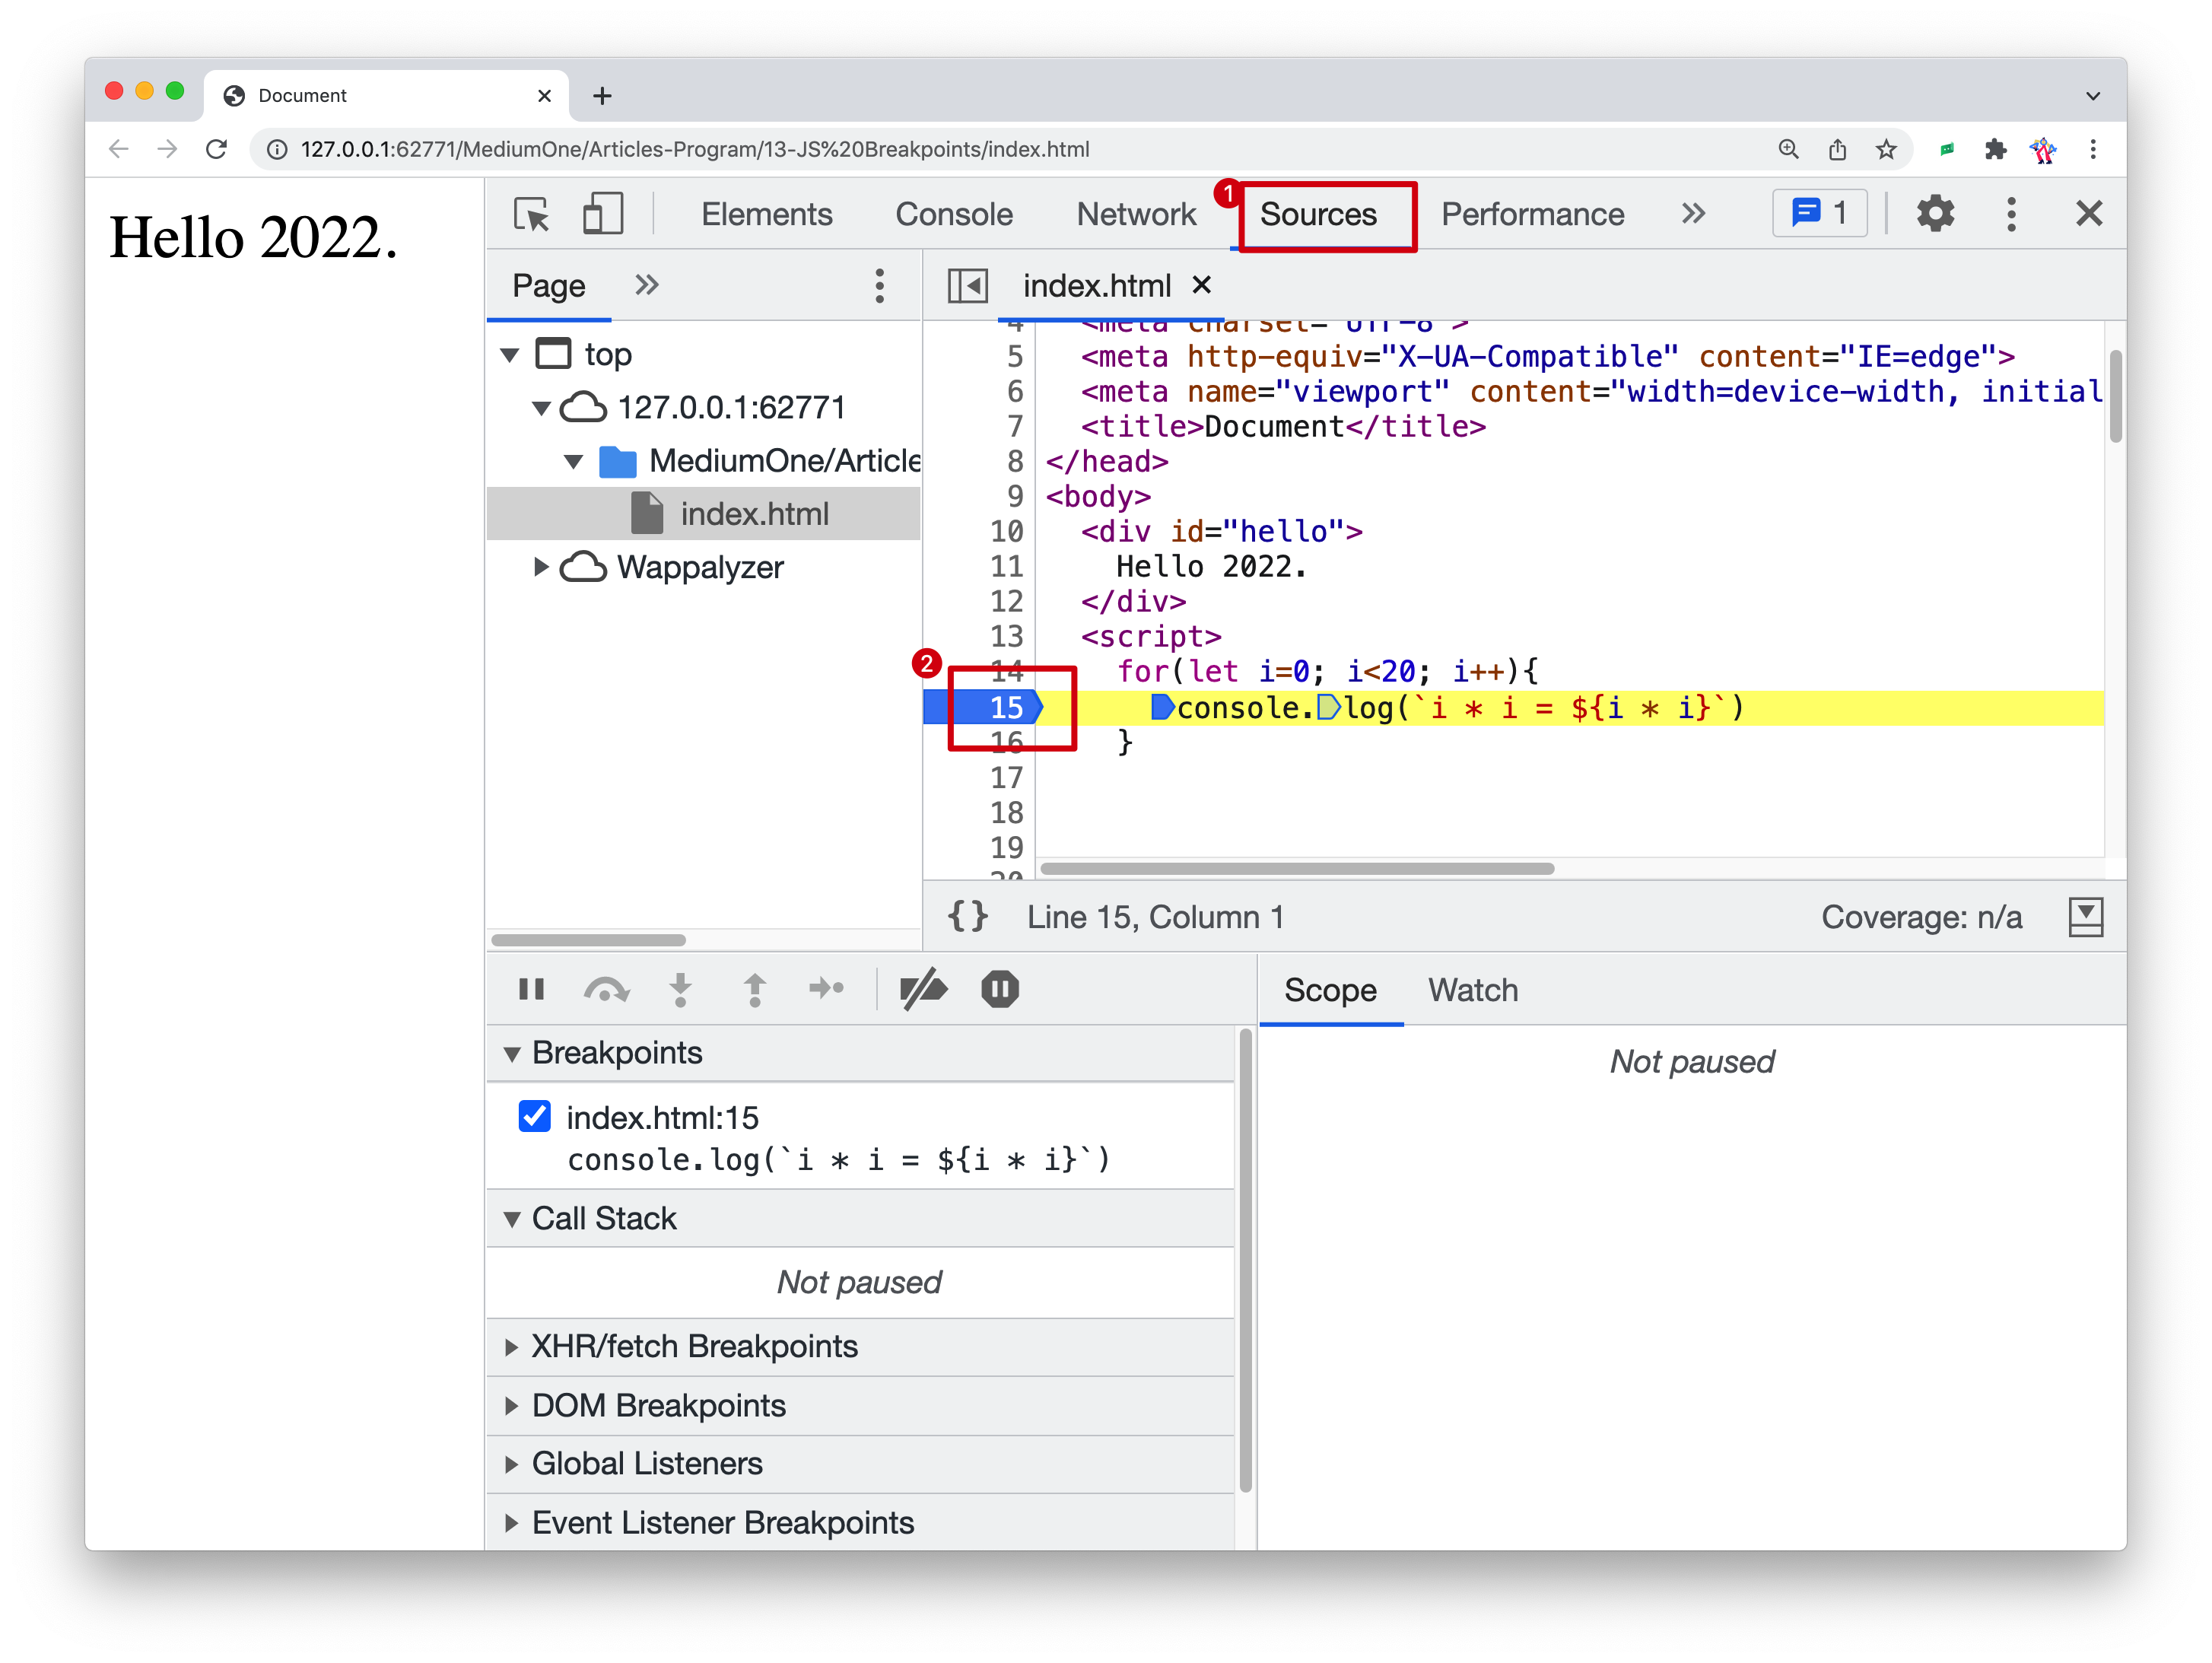Open DevTools settings gear
This screenshot has width=2212, height=1663.
(x=1934, y=213)
